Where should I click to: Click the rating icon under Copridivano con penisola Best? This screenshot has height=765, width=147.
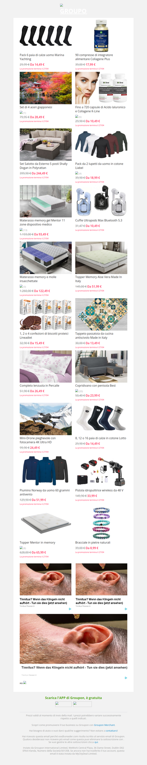(x=77, y=391)
